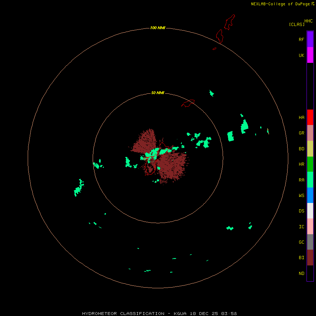Click the HHC product label
The height and width of the screenshot is (316, 316).
tap(309, 21)
